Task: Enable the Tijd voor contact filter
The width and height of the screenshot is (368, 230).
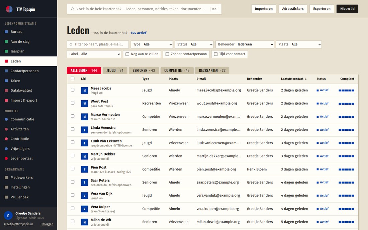Action: tap(229, 54)
